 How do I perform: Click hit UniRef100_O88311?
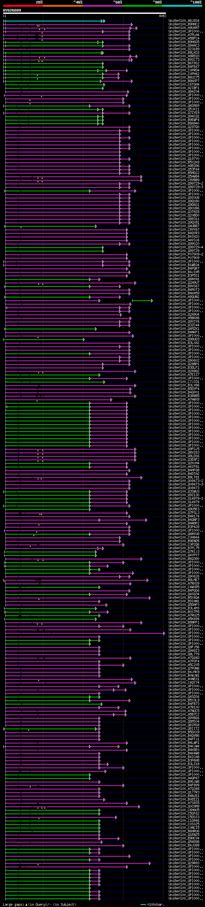[x=184, y=219]
